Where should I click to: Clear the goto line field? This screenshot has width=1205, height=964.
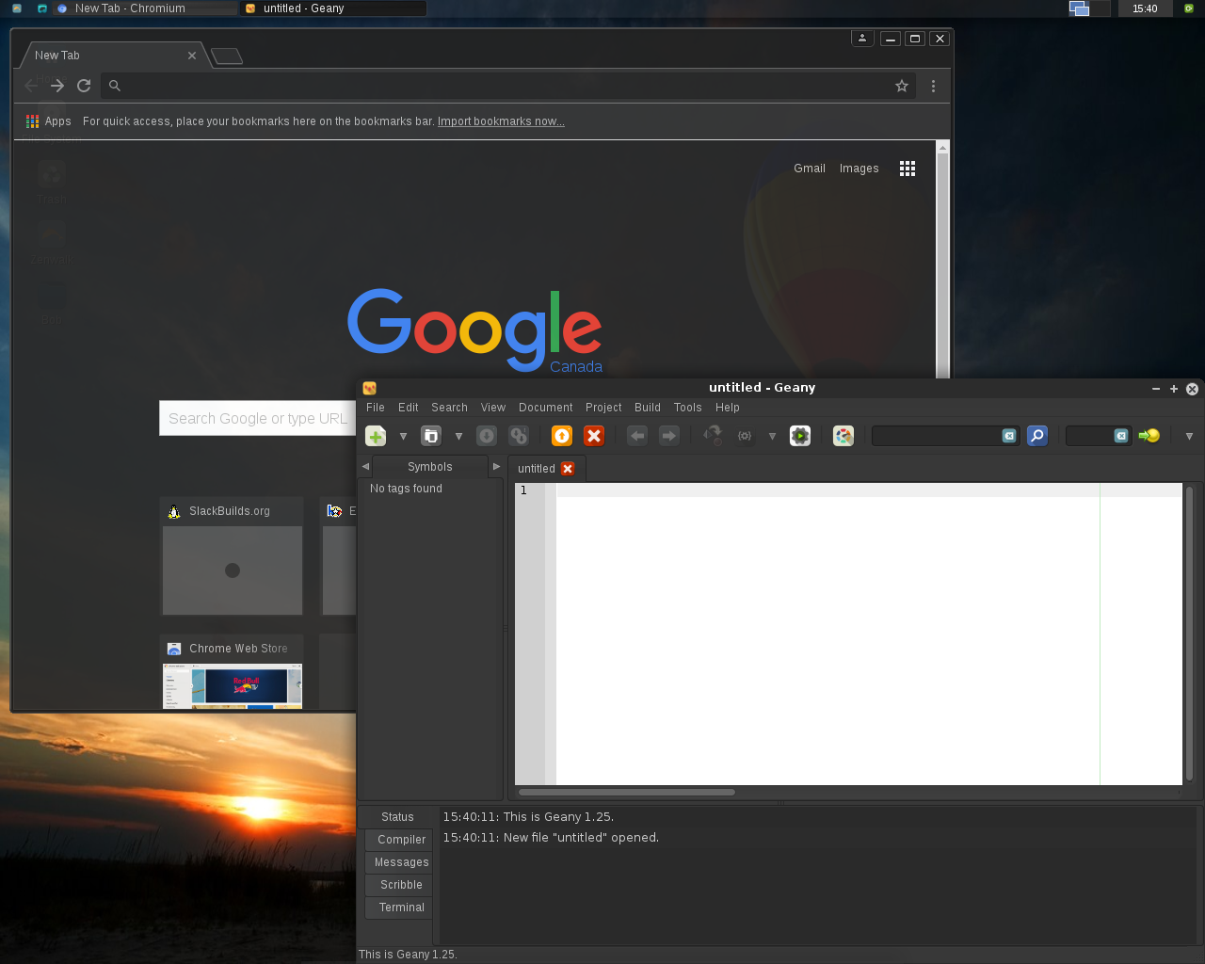click(x=1121, y=436)
